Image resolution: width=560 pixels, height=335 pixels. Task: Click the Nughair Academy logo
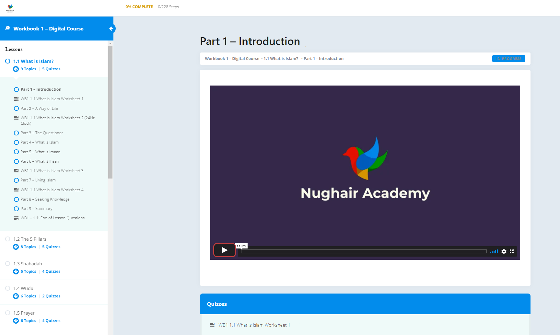10,8
